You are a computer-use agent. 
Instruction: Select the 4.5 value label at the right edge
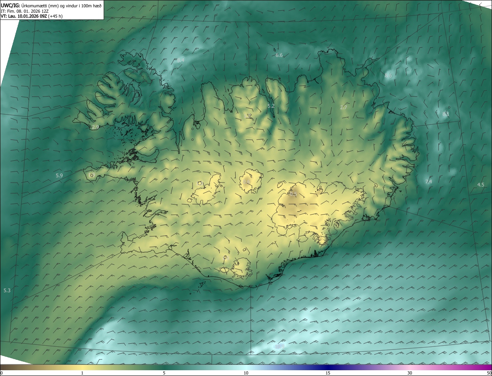[x=480, y=185]
